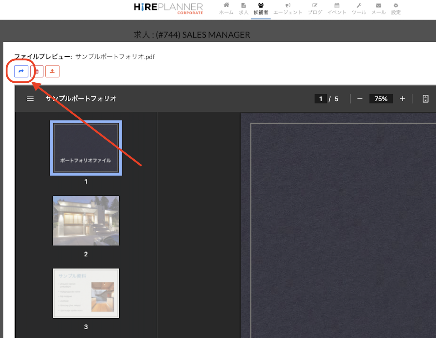436x338 pixels.
Task: Click the 75% zoom level field
Action: point(381,99)
